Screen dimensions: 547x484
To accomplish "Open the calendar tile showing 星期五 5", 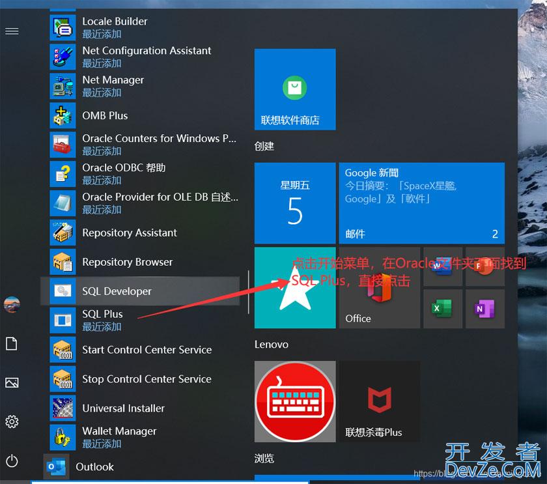I will pyautogui.click(x=295, y=203).
